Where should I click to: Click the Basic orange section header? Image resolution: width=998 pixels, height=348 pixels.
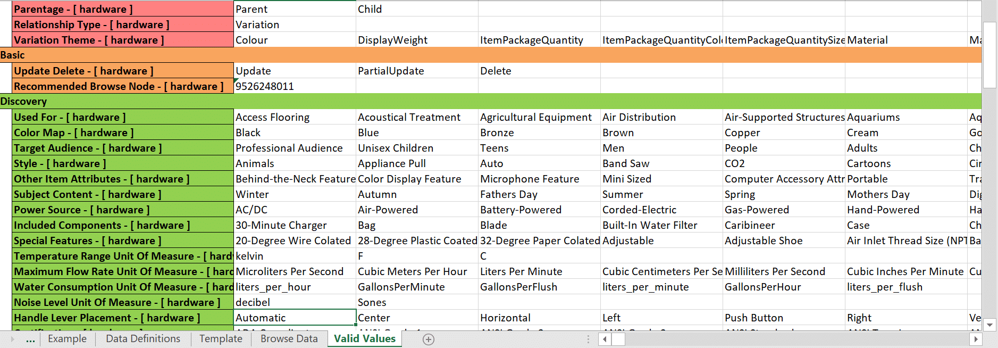point(490,55)
